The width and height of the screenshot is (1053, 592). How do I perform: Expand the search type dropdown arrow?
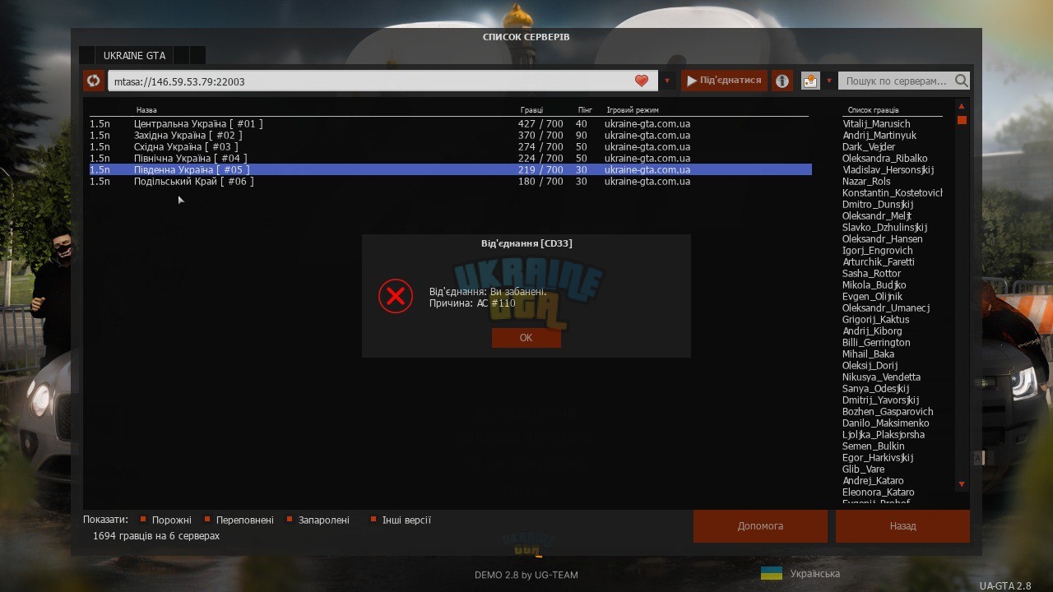tap(829, 81)
